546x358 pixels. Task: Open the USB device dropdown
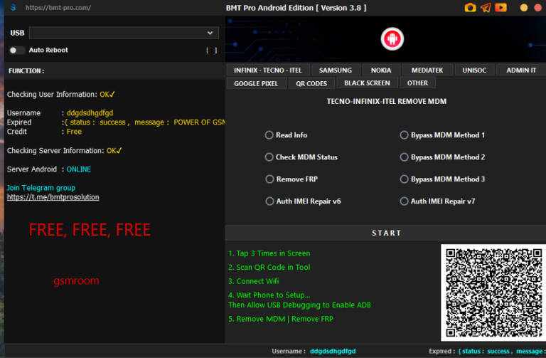[124, 33]
